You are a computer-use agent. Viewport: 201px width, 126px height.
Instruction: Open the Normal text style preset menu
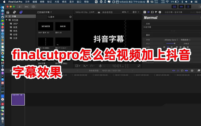(172, 18)
